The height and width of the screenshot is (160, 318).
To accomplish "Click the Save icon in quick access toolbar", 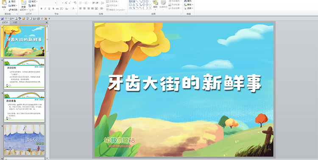I will (2, 19).
